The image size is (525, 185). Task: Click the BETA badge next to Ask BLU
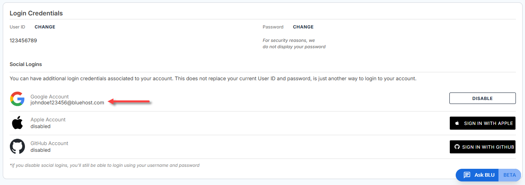[x=510, y=175]
